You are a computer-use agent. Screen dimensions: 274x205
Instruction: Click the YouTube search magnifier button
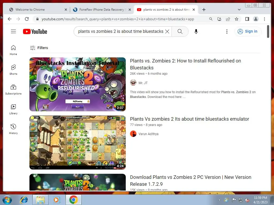[180, 31]
